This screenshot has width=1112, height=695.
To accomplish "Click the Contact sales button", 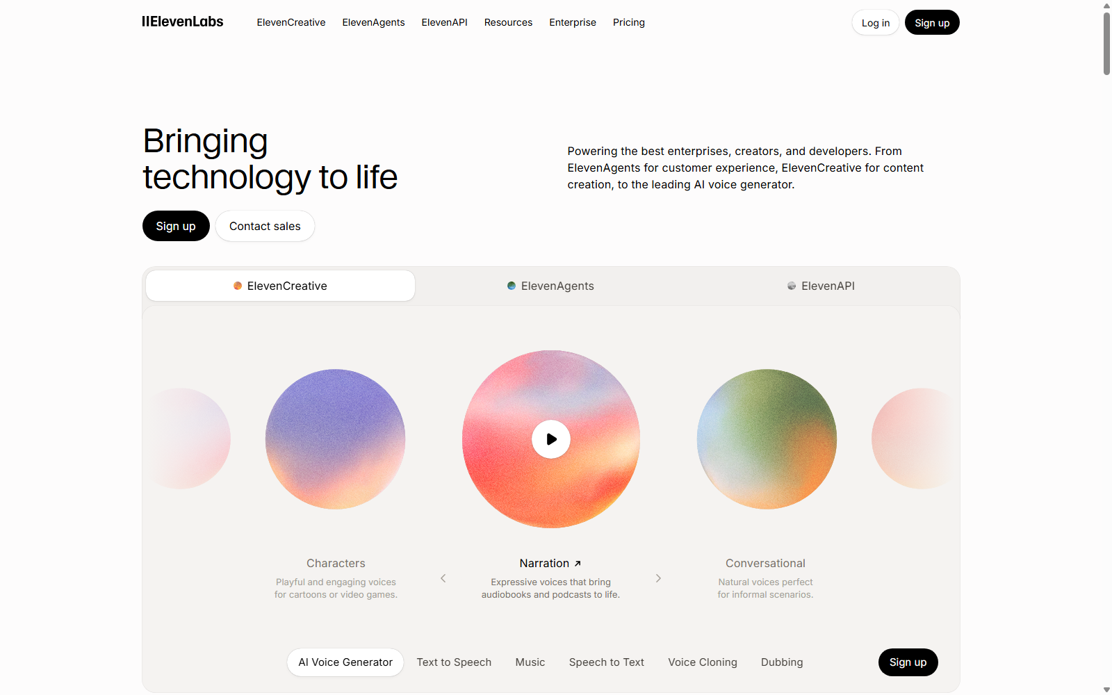I will (265, 226).
